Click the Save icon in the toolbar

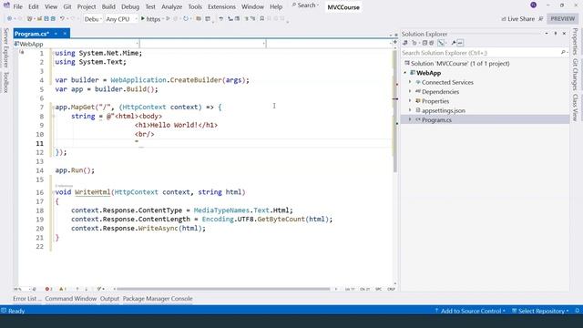pos(46,18)
